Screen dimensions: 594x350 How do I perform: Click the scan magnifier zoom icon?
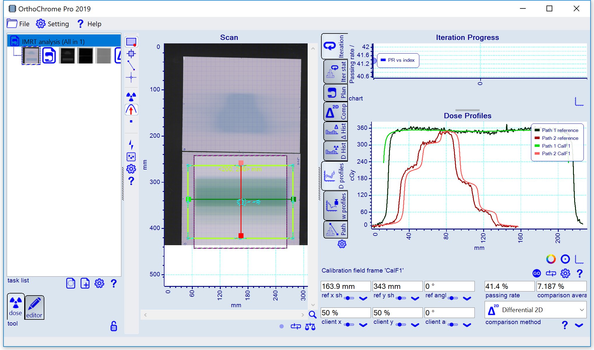coord(312,314)
